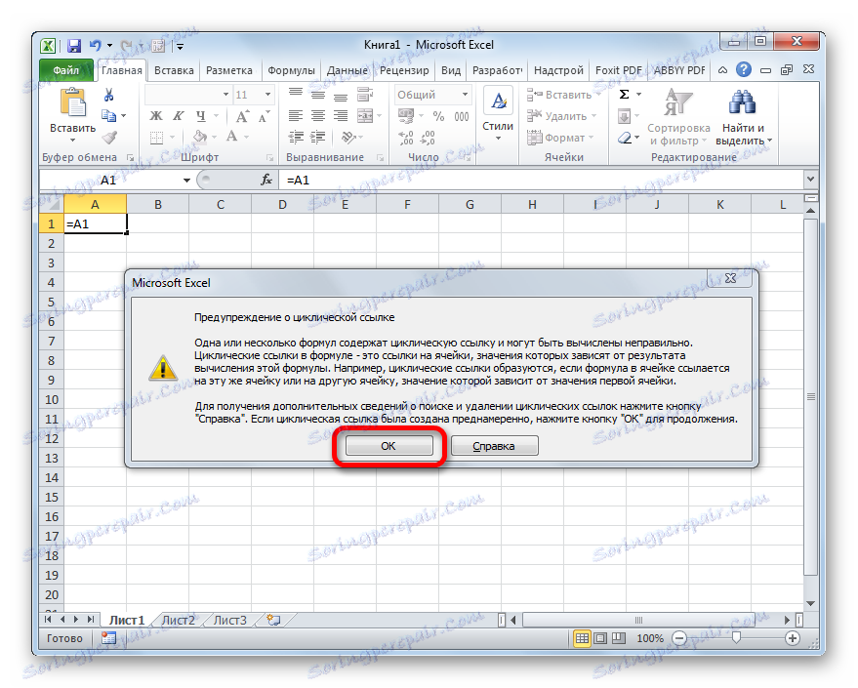858x688 pixels.
Task: Click the Сортировка и фильтр button
Action: 678,116
